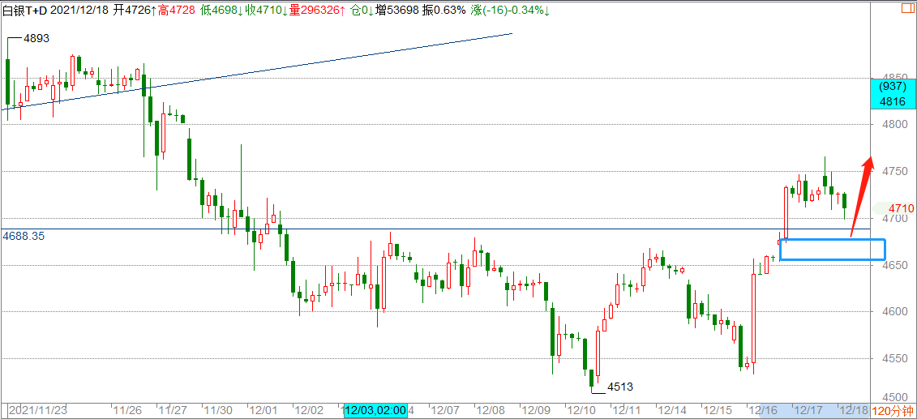Select the 12/03,02:00 highlighted time marker
The image size is (917, 419).
[375, 412]
